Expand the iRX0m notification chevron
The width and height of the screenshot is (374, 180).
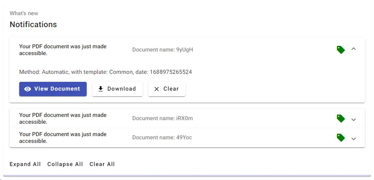coord(354,119)
